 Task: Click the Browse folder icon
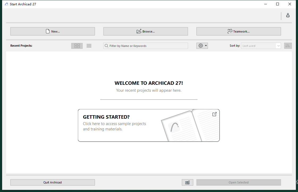(x=139, y=31)
